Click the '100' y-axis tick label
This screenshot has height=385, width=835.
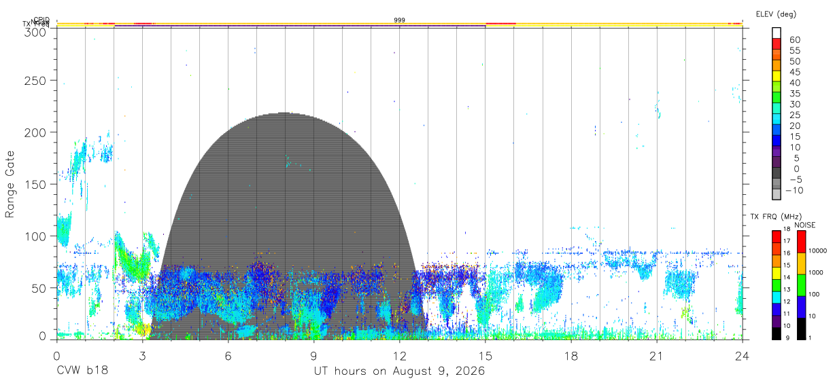pyautogui.click(x=35, y=236)
